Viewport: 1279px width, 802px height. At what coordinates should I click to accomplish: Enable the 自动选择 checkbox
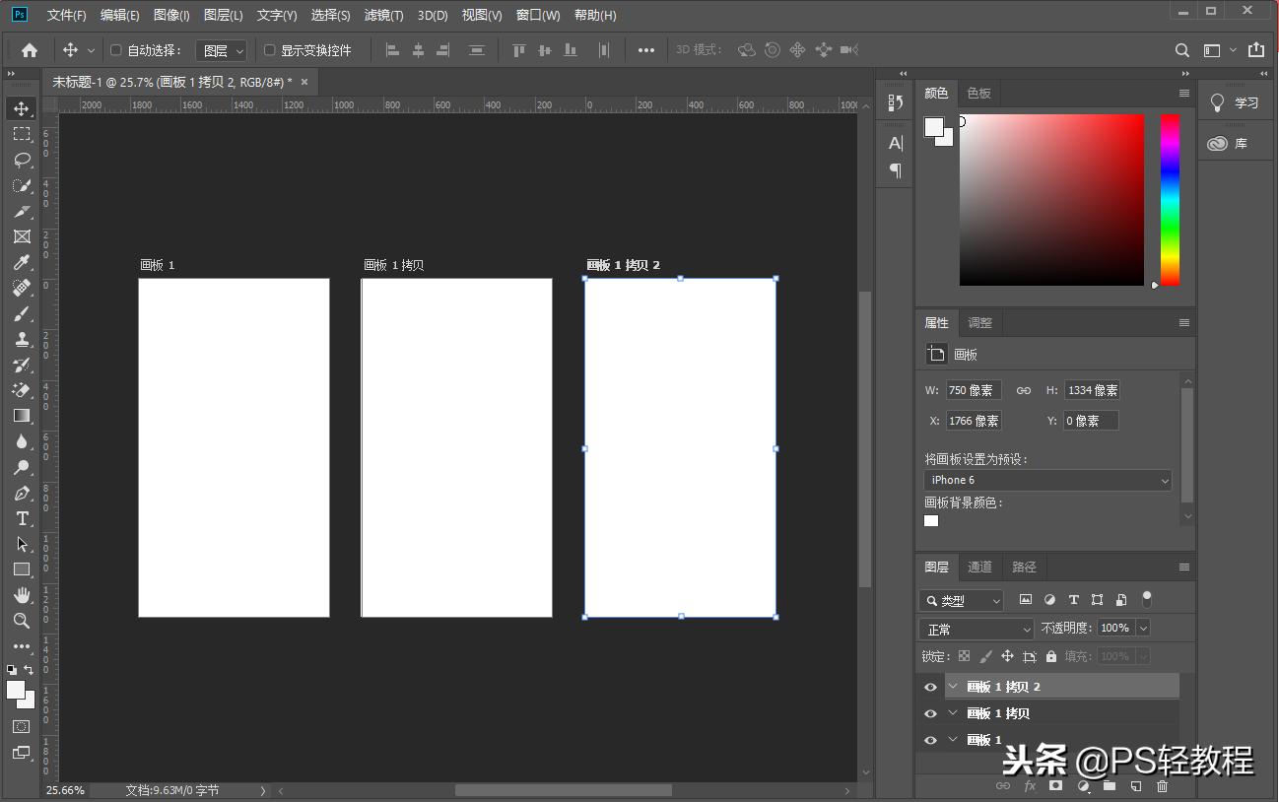pyautogui.click(x=116, y=50)
